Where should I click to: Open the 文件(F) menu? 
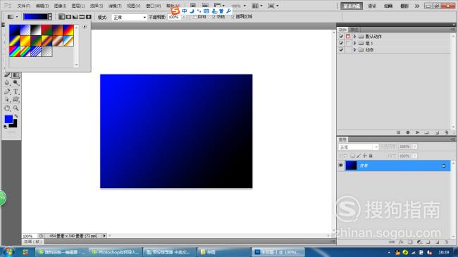coord(24,6)
